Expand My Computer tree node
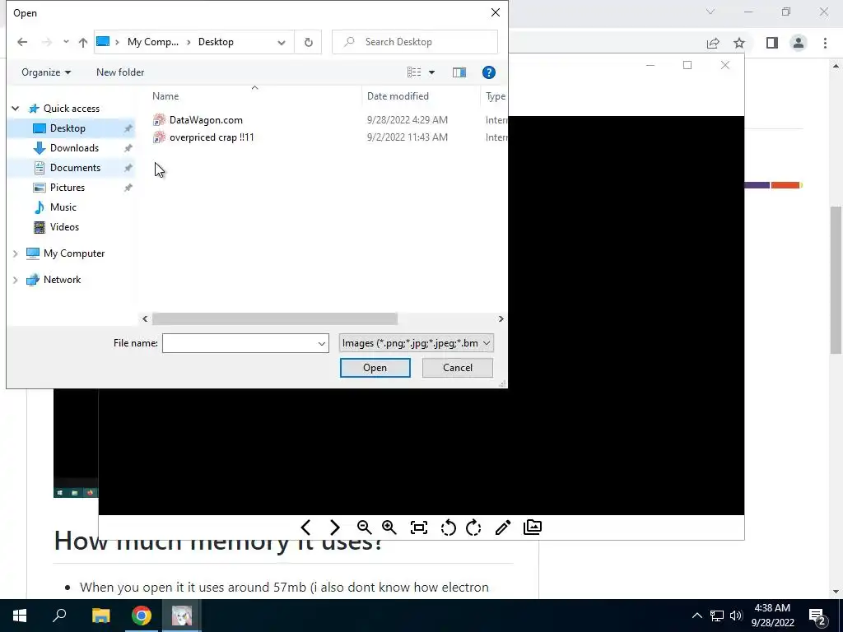Viewport: 843px width, 632px height. (16, 253)
